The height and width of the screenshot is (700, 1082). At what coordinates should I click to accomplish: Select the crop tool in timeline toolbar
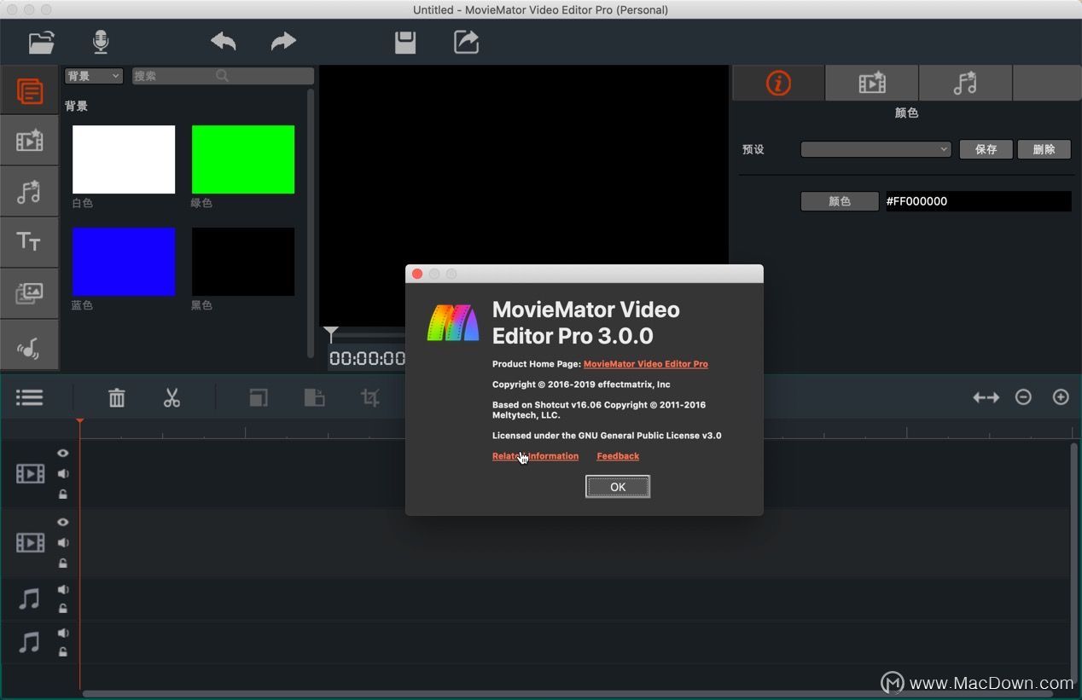point(369,397)
